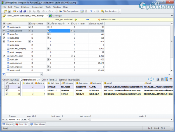Open the Comparison menu
This screenshot has height=132, width=175.
tap(37, 7)
